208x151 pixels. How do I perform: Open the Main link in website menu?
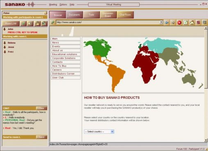click(x=66, y=39)
